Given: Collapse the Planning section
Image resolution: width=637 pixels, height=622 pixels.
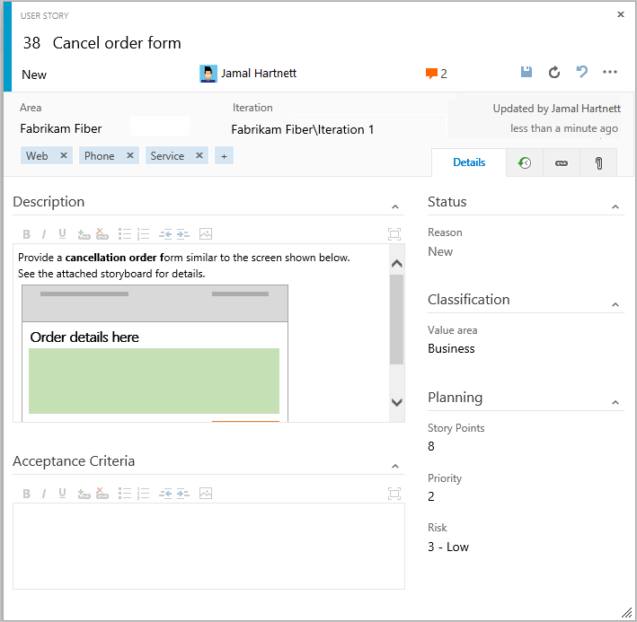Looking at the screenshot, I should coord(615,402).
